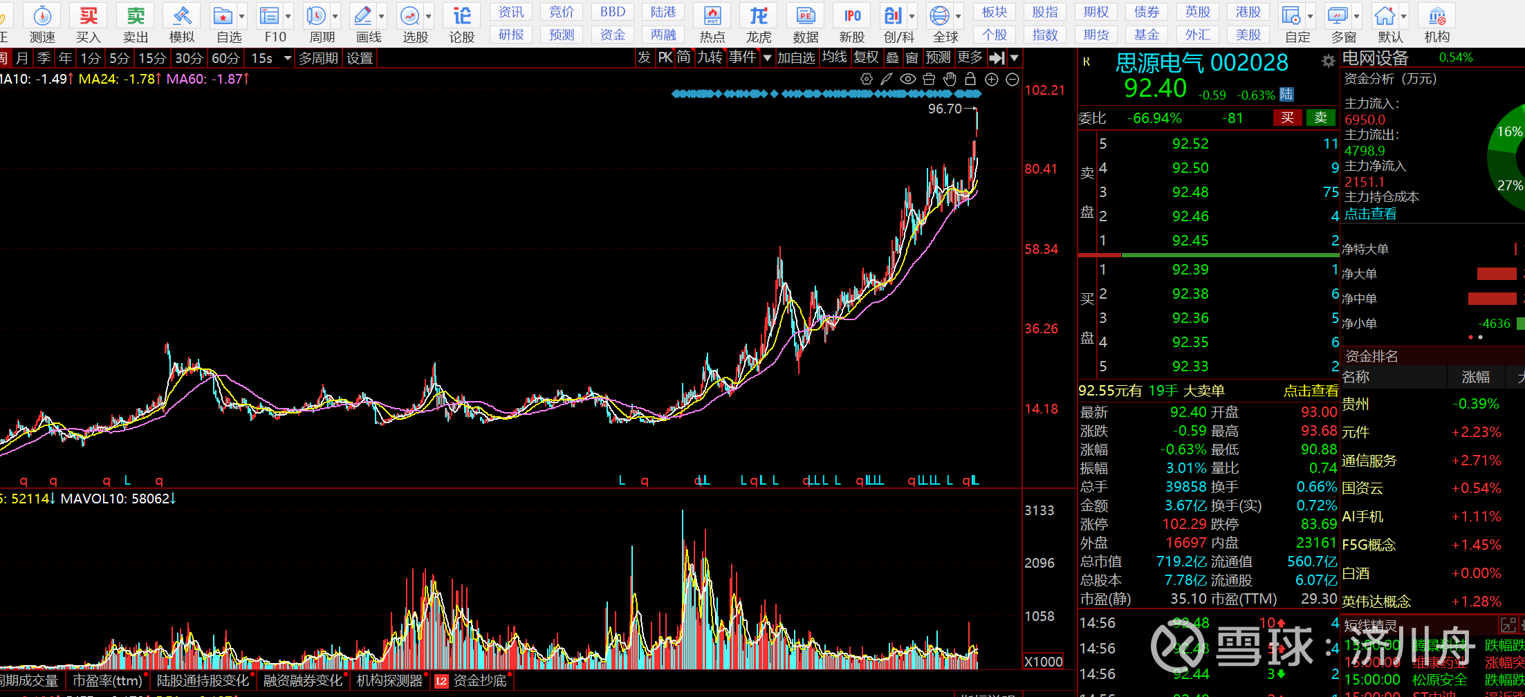
Task: Expand the 自选 dropdown arrow
Action: click(x=242, y=16)
